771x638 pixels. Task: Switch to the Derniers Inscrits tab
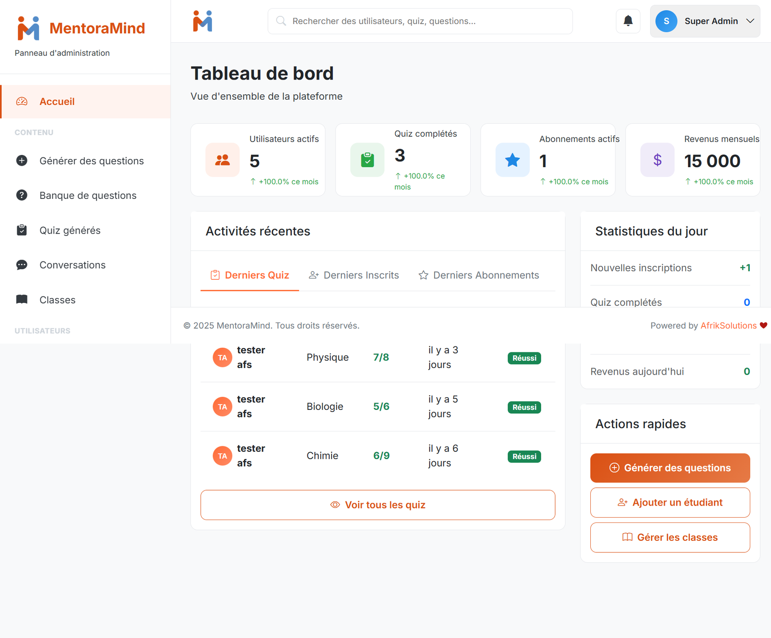354,275
